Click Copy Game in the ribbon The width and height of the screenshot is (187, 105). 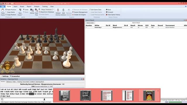(x=10, y=12)
